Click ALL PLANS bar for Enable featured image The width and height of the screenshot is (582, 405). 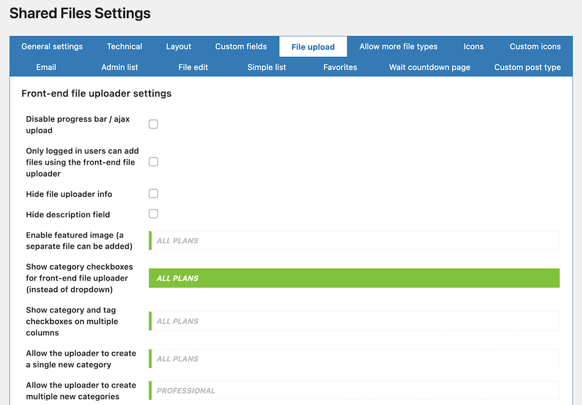coord(354,240)
